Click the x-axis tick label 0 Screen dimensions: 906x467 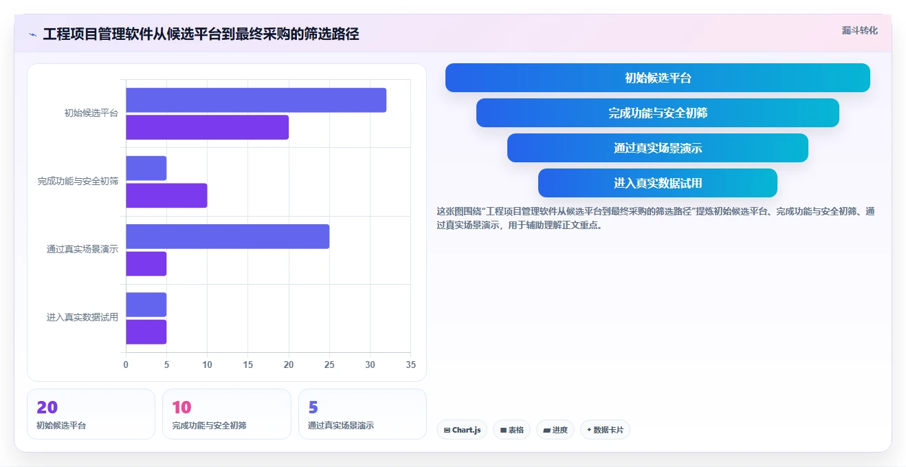click(x=126, y=365)
